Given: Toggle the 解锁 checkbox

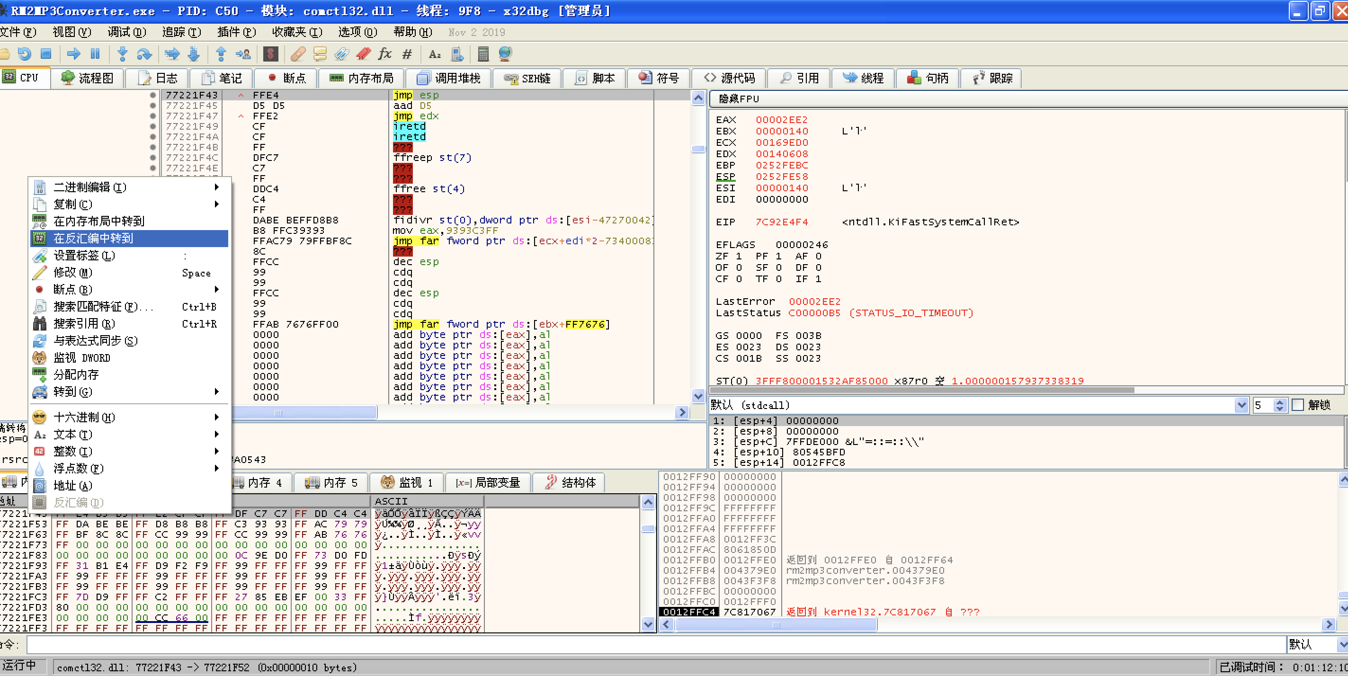Looking at the screenshot, I should (1298, 405).
